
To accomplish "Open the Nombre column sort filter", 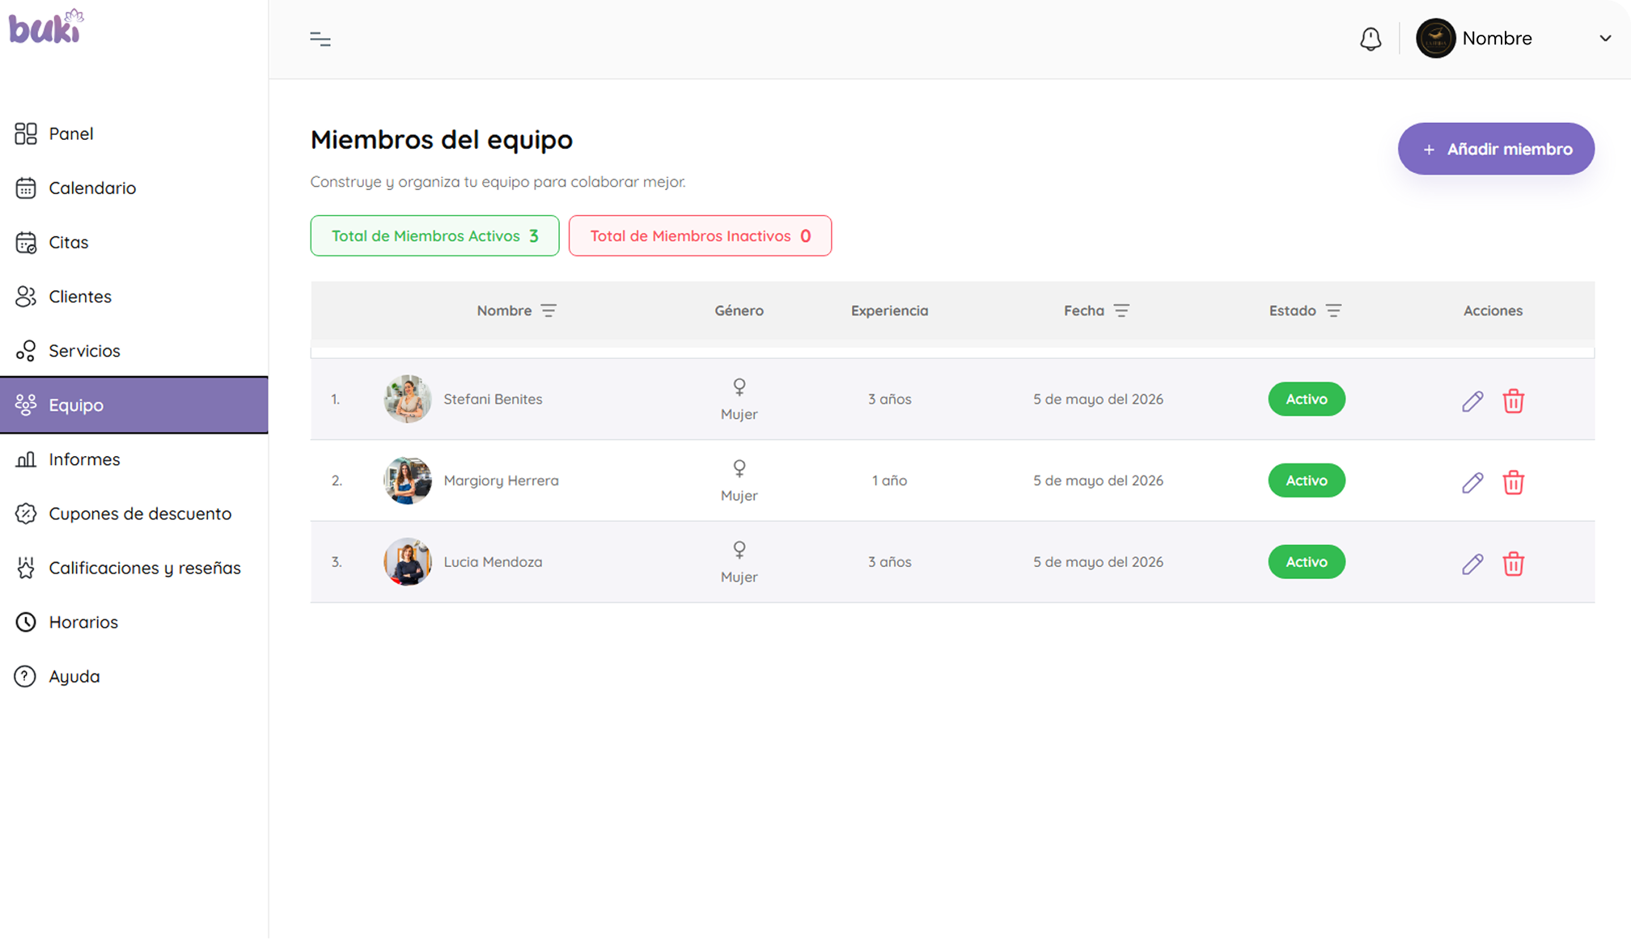I will (549, 311).
